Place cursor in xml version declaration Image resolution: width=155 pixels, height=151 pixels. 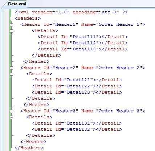click(71, 12)
